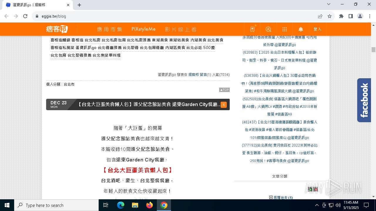
Task: Open the Windows Start menu
Action: (x=7, y=205)
